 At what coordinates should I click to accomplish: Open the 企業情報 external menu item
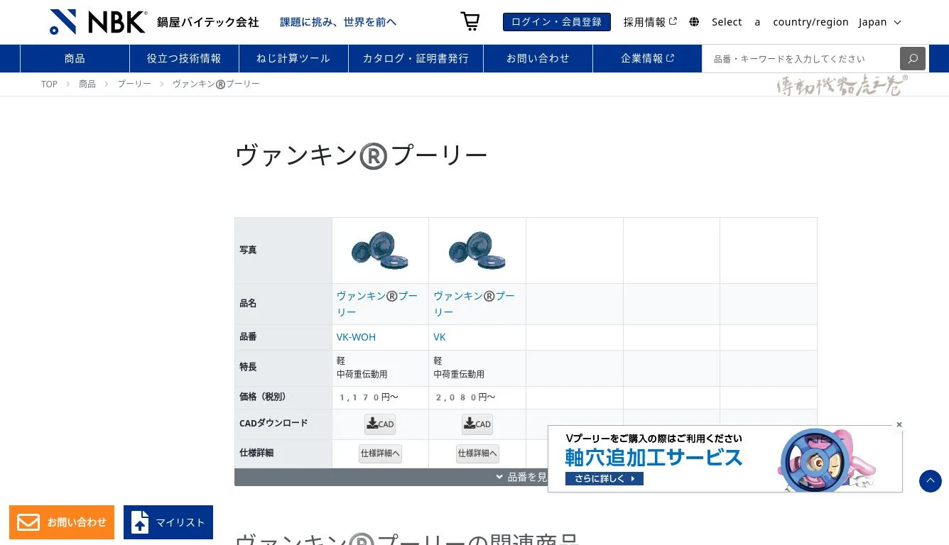647,58
